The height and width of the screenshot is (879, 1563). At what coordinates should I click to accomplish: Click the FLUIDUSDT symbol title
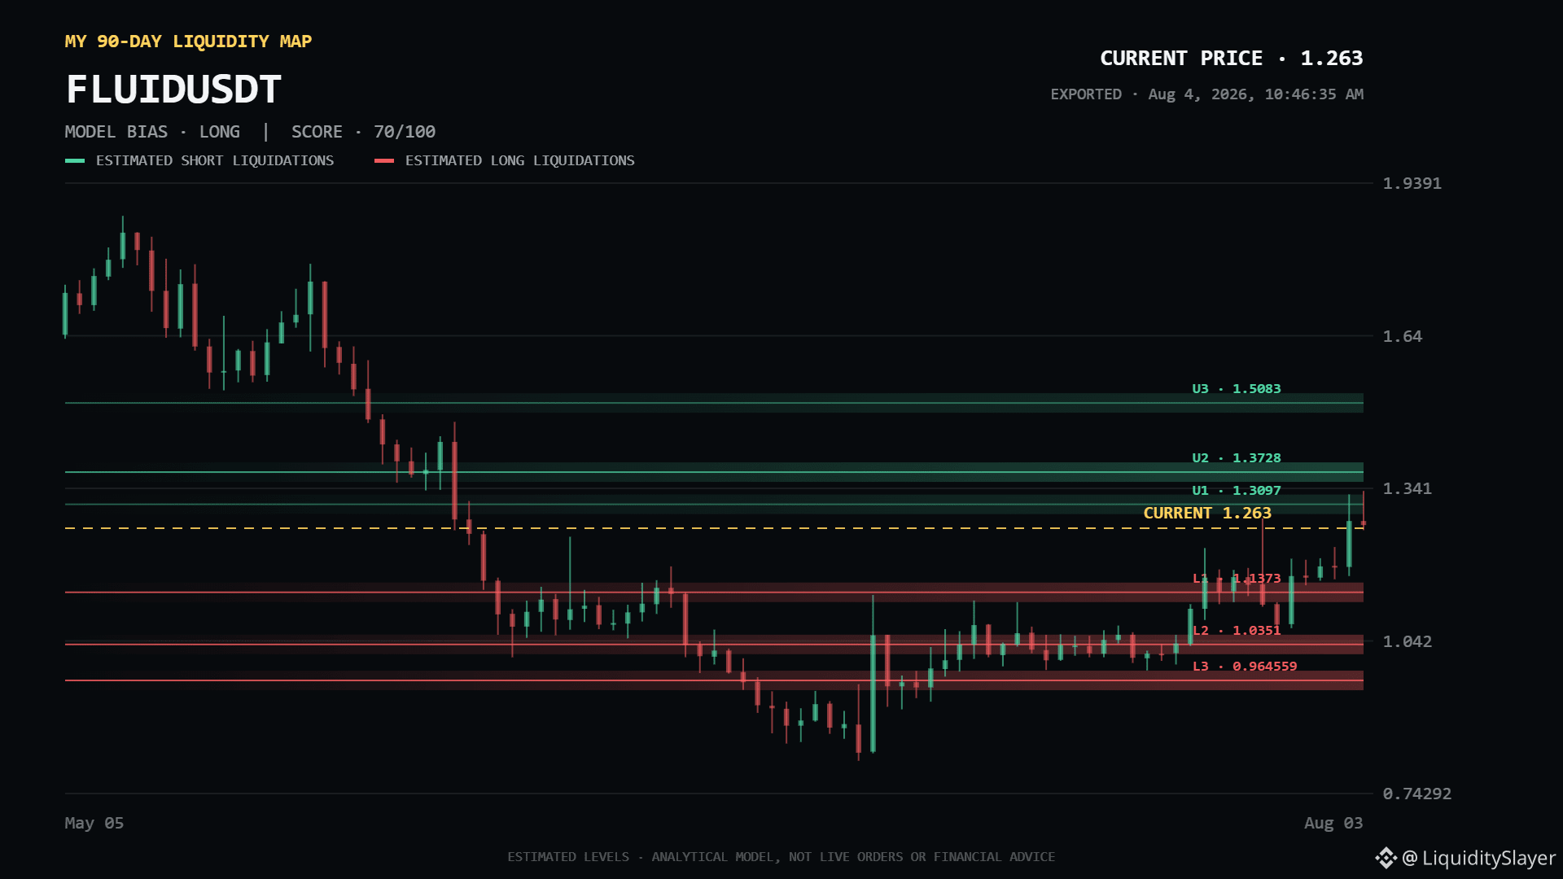pyautogui.click(x=173, y=90)
